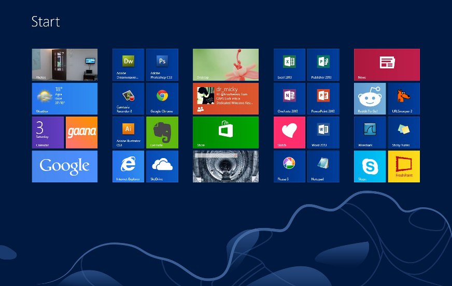The image size is (452, 286).
Task: Switch to the Desktop tile
Action: click(x=225, y=65)
